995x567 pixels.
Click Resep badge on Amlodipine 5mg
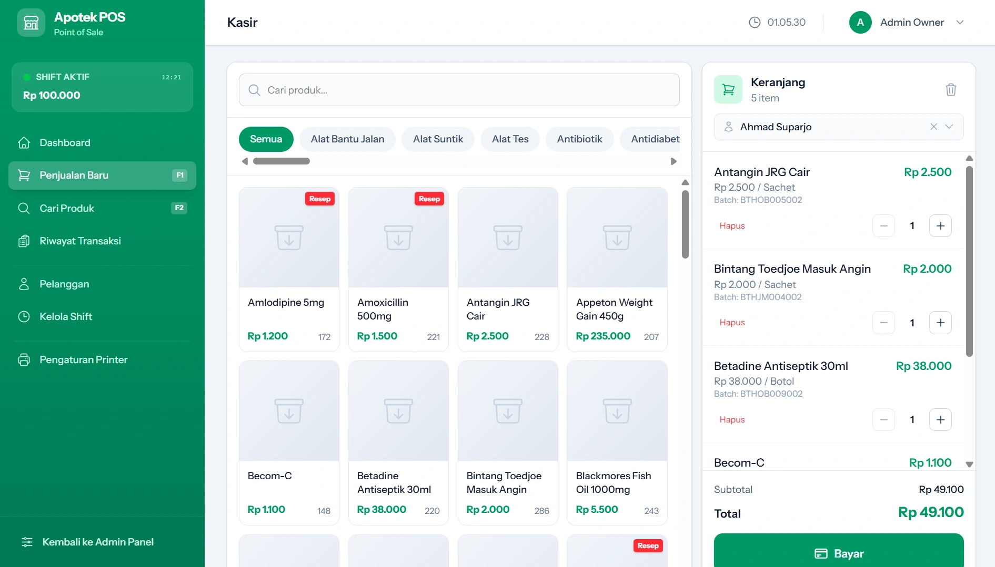click(320, 199)
